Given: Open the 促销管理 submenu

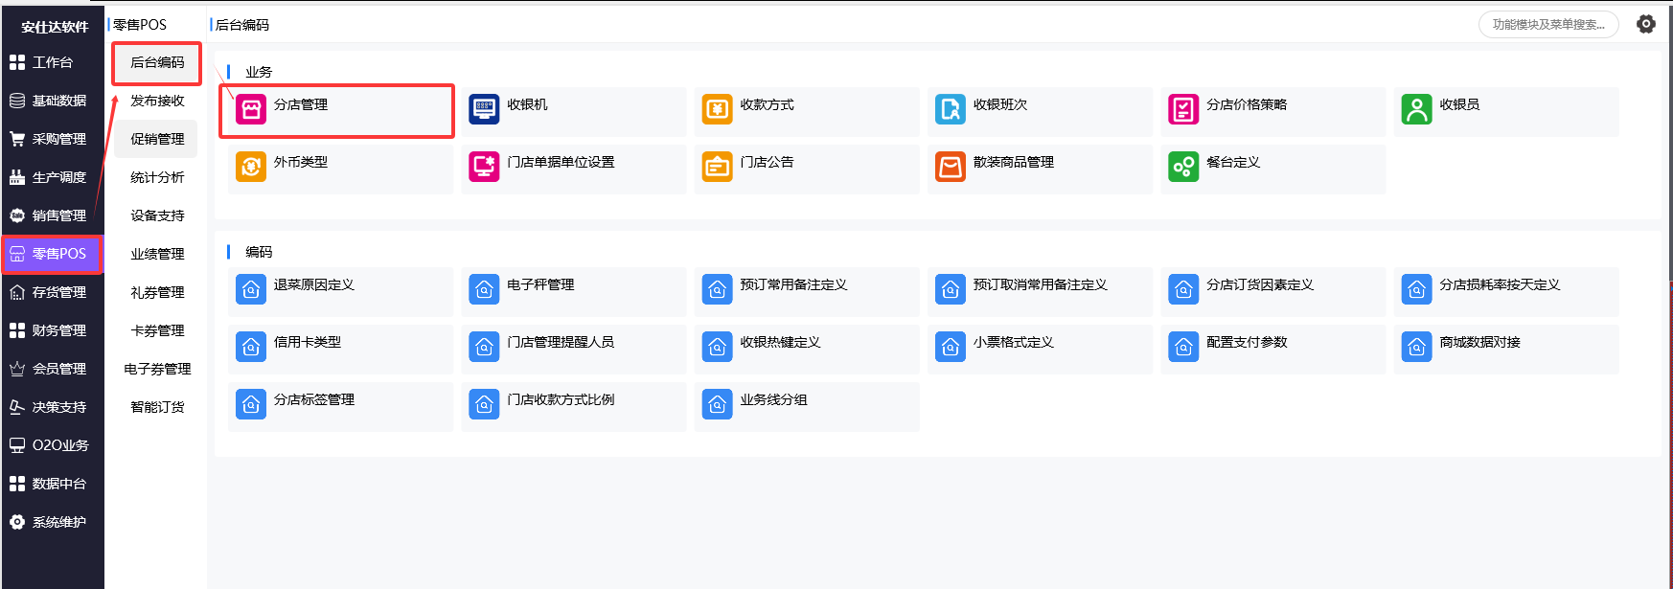Looking at the screenshot, I should (x=157, y=139).
